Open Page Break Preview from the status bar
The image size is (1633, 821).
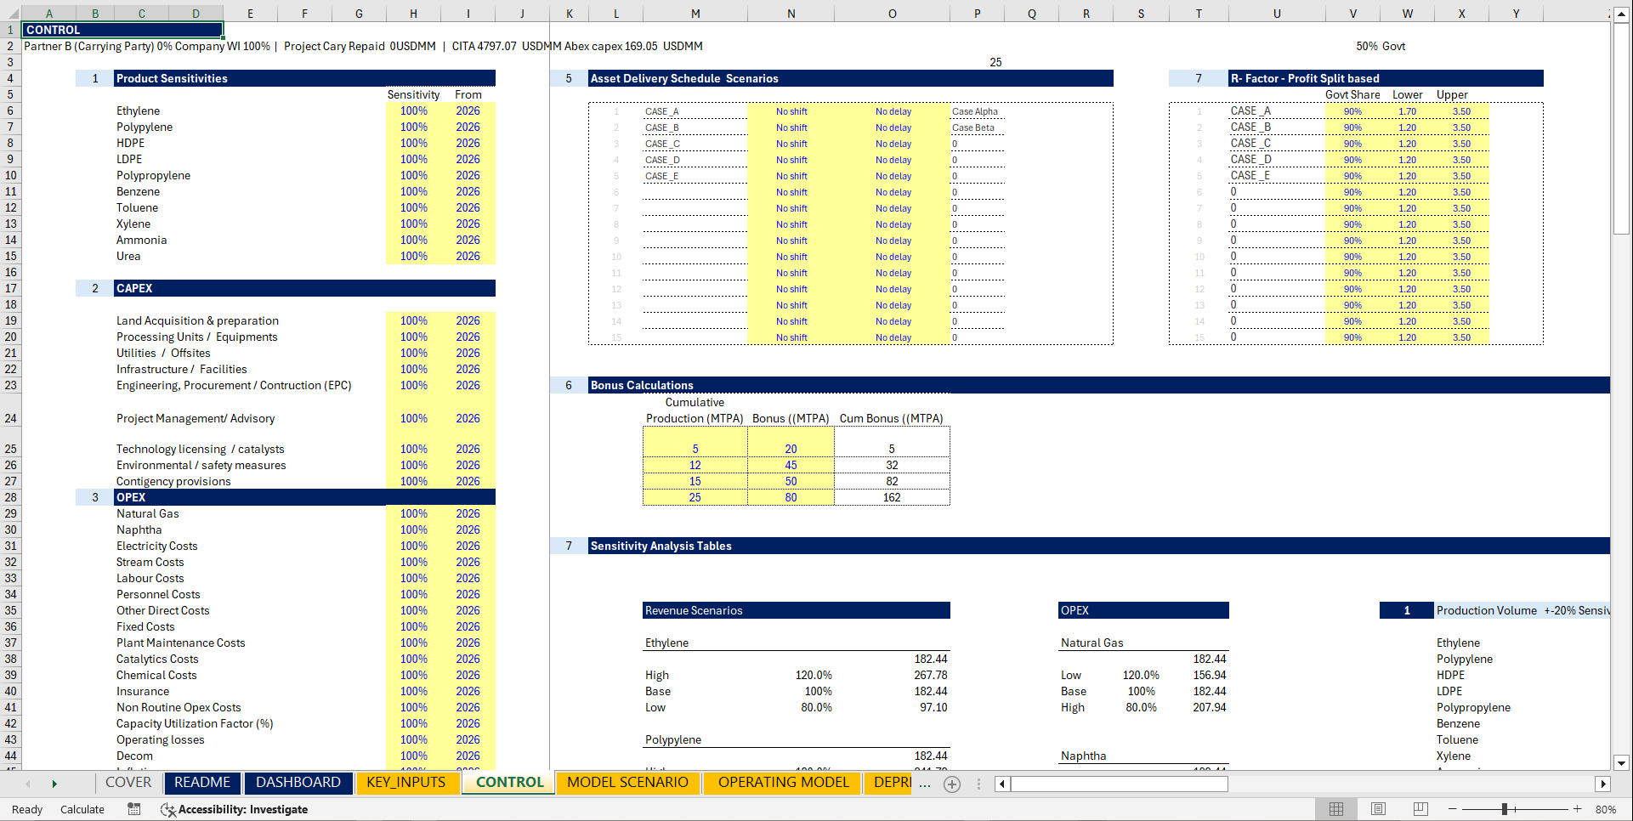[1420, 809]
